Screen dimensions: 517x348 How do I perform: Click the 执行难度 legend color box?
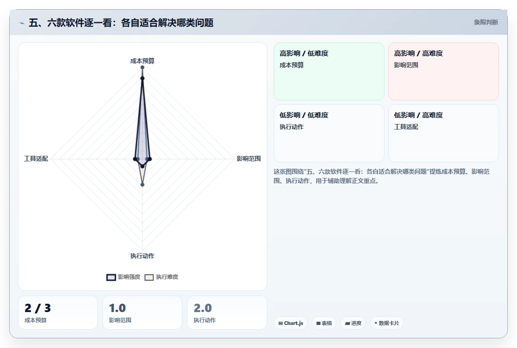tap(149, 277)
